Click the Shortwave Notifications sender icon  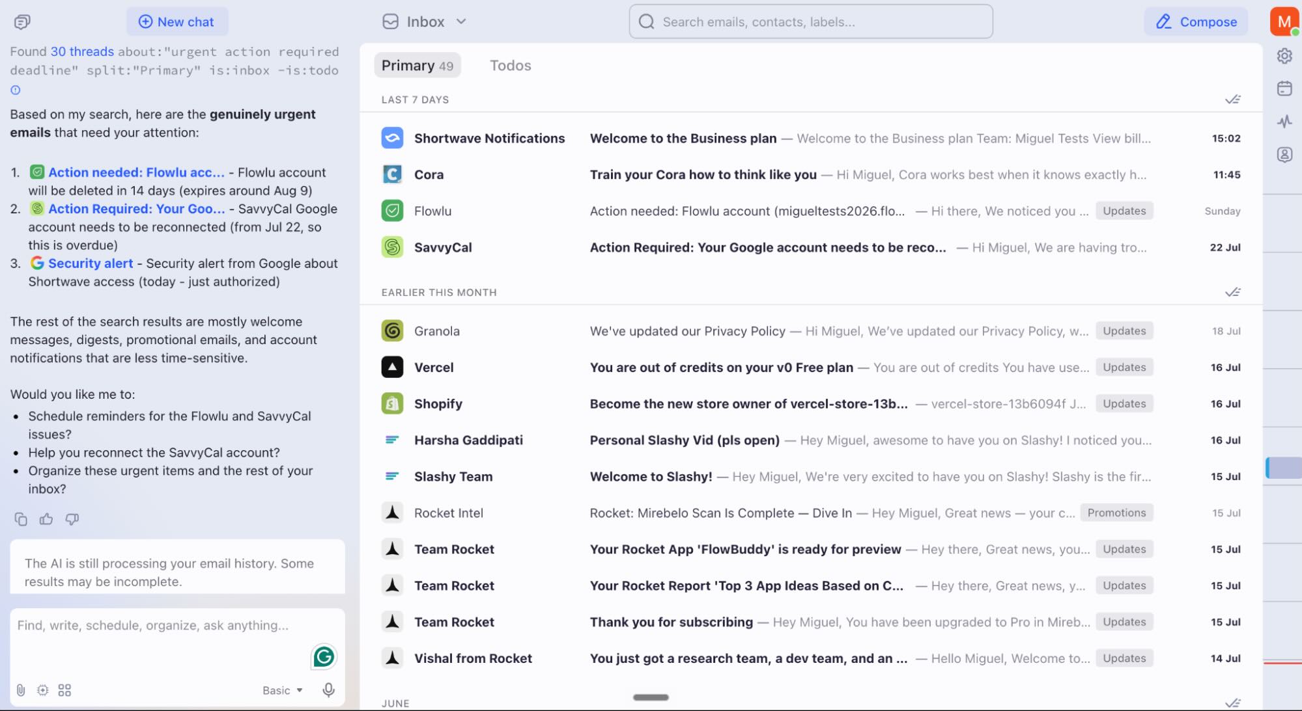point(392,138)
